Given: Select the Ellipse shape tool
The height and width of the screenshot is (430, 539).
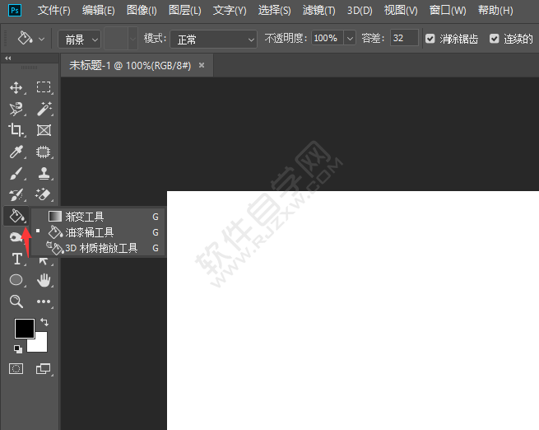Looking at the screenshot, I should [x=16, y=280].
